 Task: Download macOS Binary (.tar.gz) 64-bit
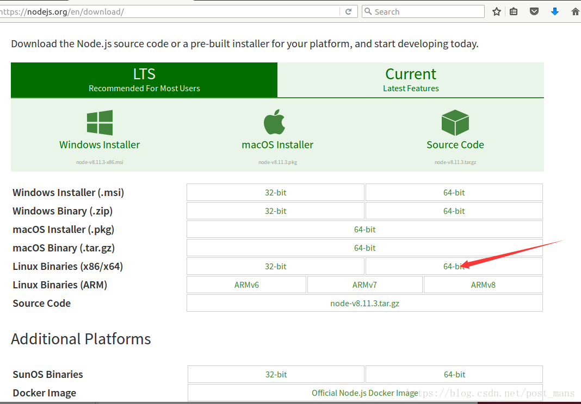364,248
